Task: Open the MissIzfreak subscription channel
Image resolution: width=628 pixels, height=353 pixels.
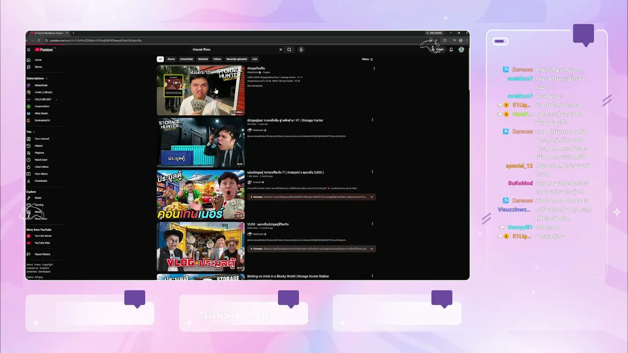Action: point(38,85)
